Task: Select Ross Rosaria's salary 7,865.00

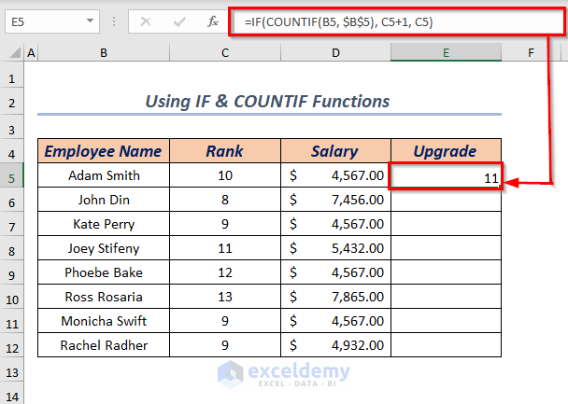Action: point(335,297)
